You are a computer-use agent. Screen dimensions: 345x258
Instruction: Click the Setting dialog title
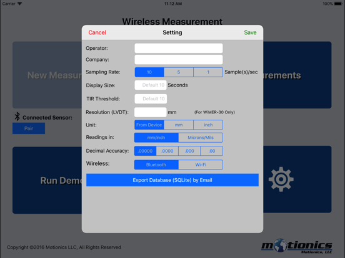[x=172, y=32]
